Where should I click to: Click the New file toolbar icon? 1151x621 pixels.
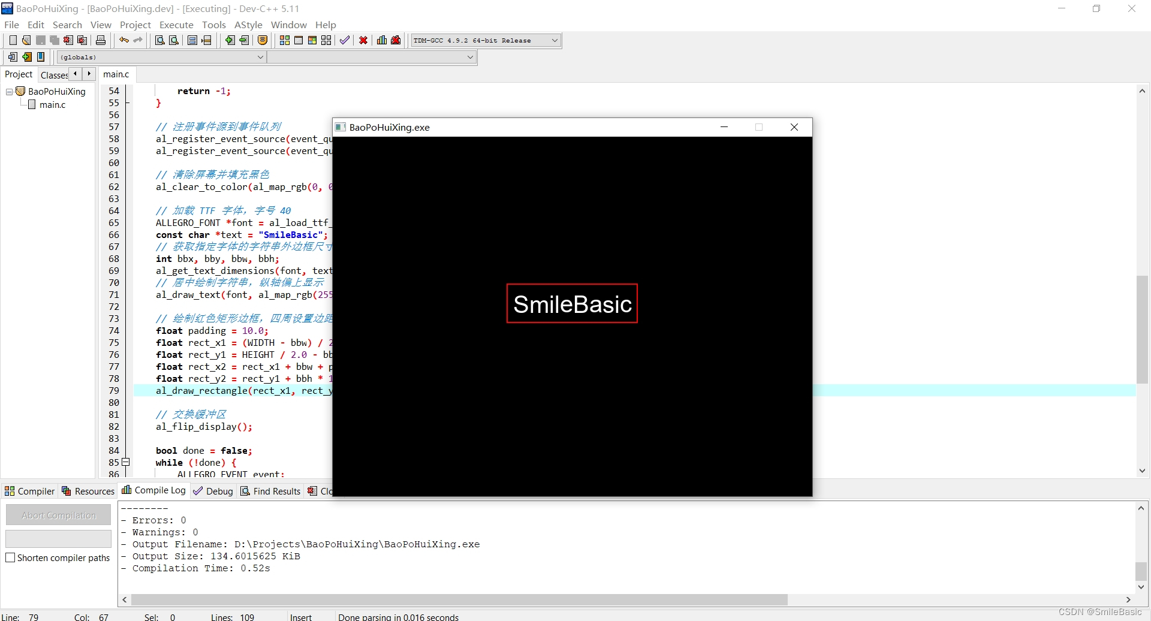click(x=13, y=40)
